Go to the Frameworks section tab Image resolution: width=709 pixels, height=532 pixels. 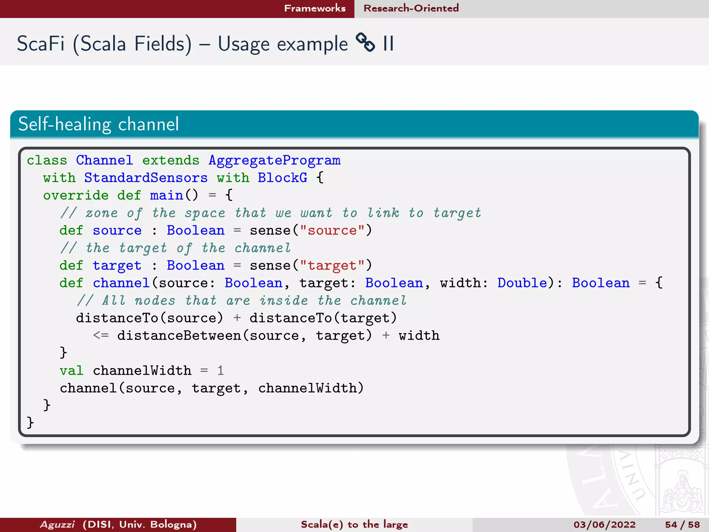[315, 8]
